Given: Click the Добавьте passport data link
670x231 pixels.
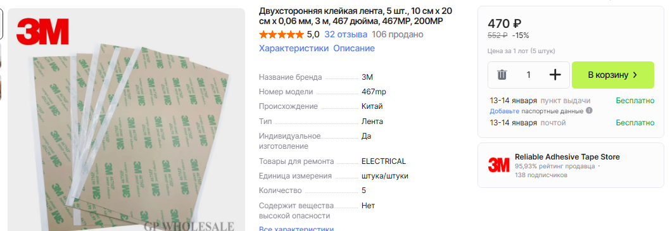Looking at the screenshot, I should 504,111.
